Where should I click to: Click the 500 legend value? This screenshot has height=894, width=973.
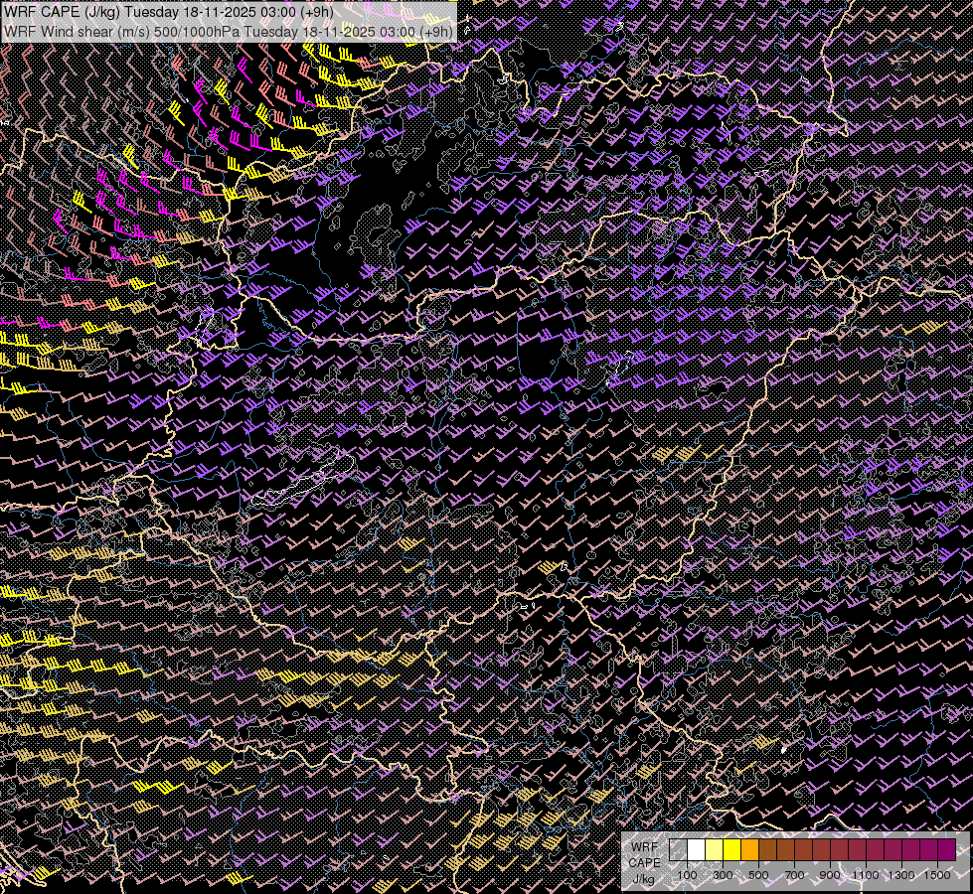pyautogui.click(x=758, y=875)
